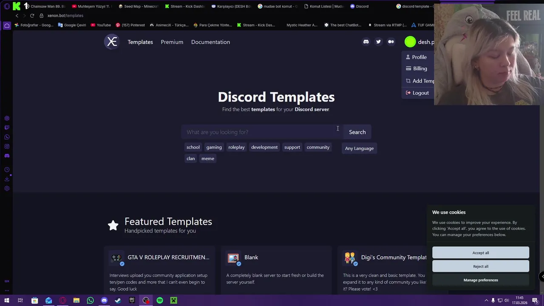Click the GTA V template gamepad icon

pyautogui.click(x=116, y=258)
